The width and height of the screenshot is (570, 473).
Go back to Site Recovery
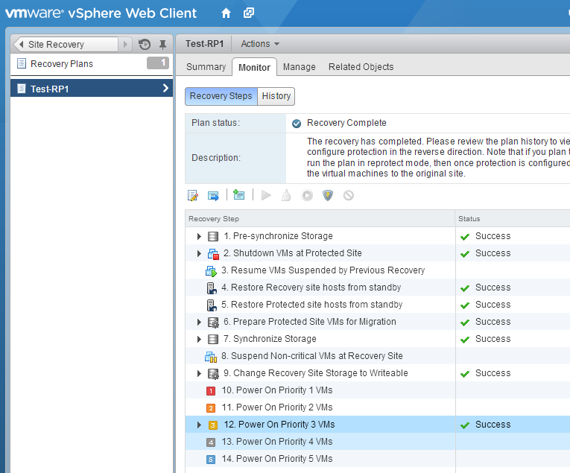pyautogui.click(x=66, y=45)
